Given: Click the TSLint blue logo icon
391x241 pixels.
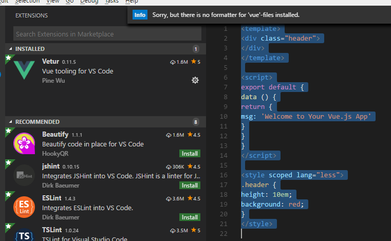Looking at the screenshot, I should pyautogui.click(x=24, y=235).
